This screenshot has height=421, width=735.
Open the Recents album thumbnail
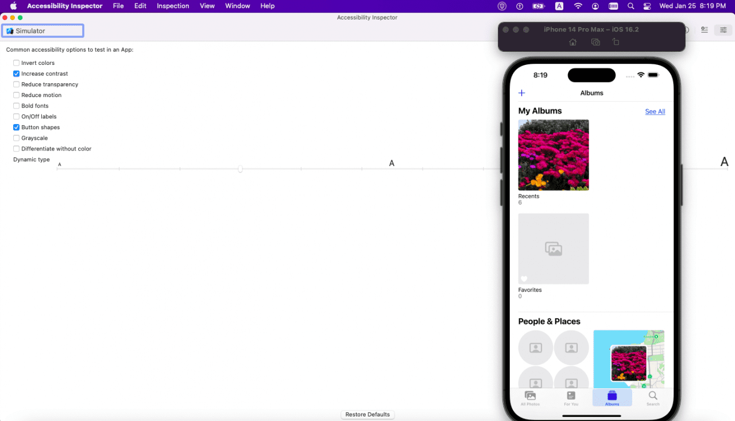pyautogui.click(x=553, y=155)
